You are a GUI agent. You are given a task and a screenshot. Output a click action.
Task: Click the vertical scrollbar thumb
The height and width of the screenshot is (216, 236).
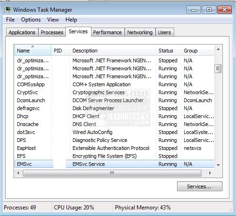tap(218, 68)
